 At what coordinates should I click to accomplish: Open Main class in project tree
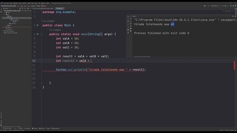[x=15, y=22]
